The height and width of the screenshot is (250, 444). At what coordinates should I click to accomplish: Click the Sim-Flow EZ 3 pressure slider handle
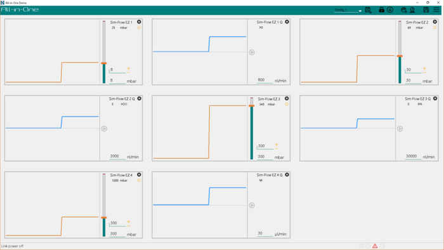coord(252,106)
